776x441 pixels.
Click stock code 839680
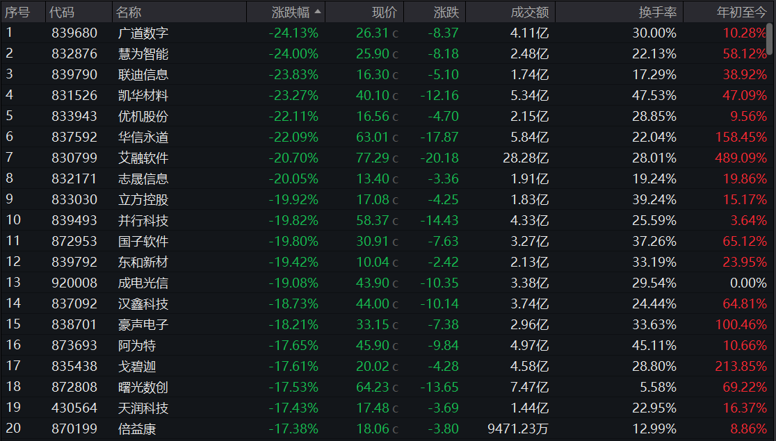click(74, 33)
